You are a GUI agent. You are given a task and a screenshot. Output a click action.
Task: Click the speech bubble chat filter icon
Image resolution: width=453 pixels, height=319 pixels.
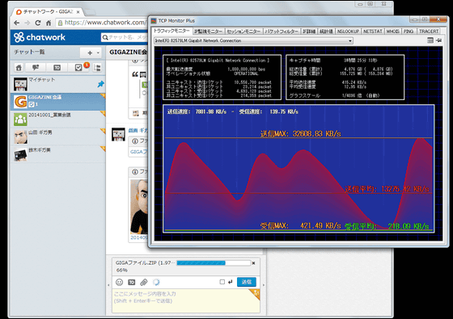click(36, 68)
